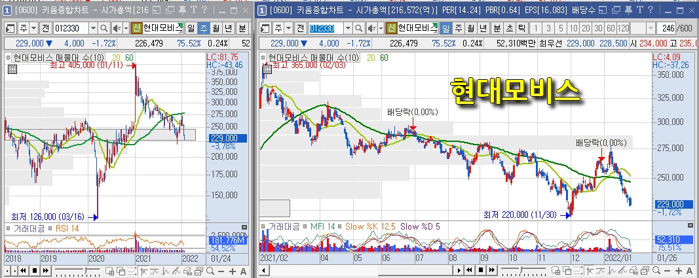
Task: Select 초 (second) period in right chart
Action: tap(509, 29)
